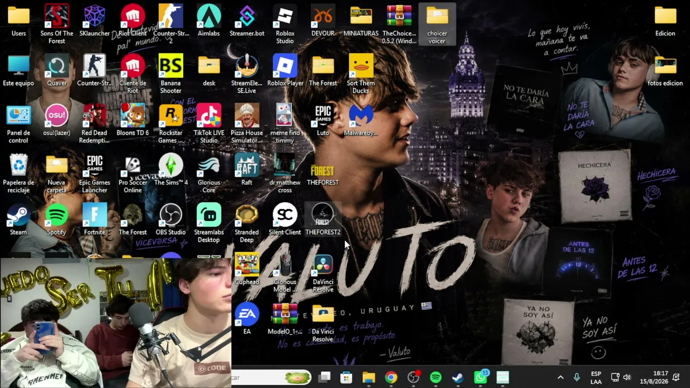Image resolution: width=690 pixels, height=388 pixels.
Task: Open the Edicion folder
Action: click(665, 22)
